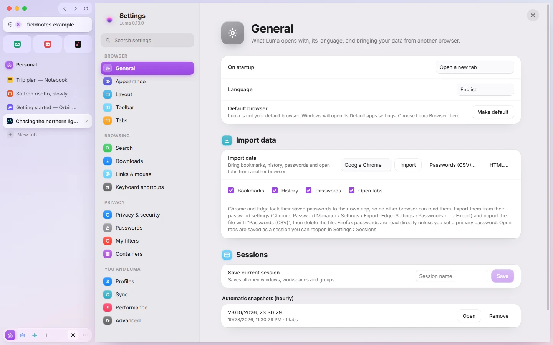Open the On startup dropdown

(475, 67)
